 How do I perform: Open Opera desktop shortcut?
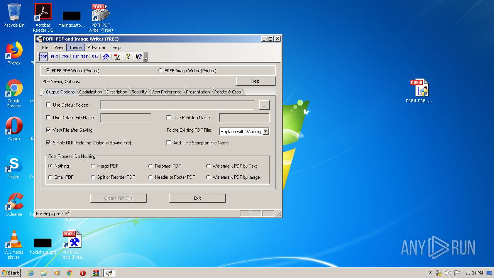(14, 129)
